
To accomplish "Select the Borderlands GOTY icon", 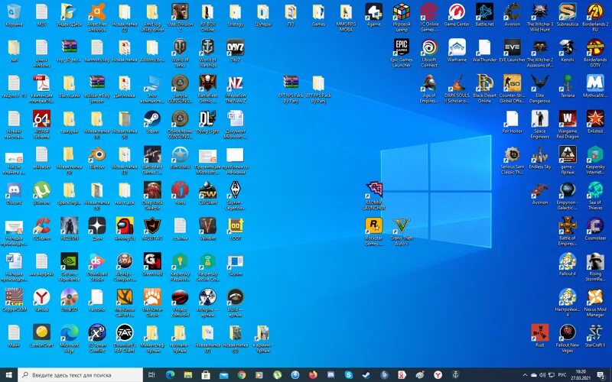I will pyautogui.click(x=595, y=47).
